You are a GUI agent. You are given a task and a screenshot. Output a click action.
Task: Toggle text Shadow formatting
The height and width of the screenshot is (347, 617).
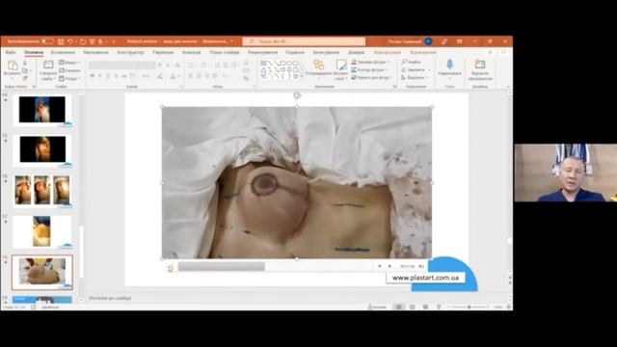116,76
